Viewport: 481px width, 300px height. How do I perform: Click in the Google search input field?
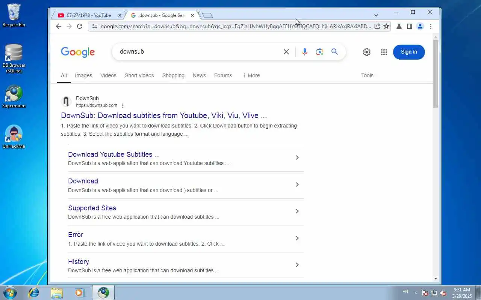coord(198,52)
